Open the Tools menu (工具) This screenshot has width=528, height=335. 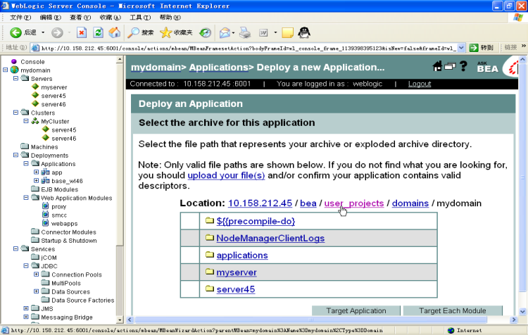140,17
